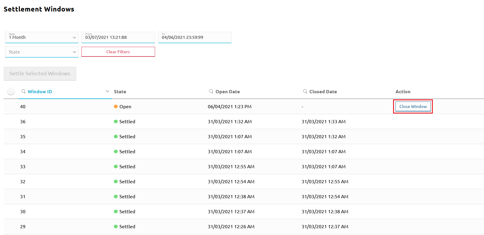Toggle the select-all circle in the table header
484x235 pixels.
(x=11, y=91)
